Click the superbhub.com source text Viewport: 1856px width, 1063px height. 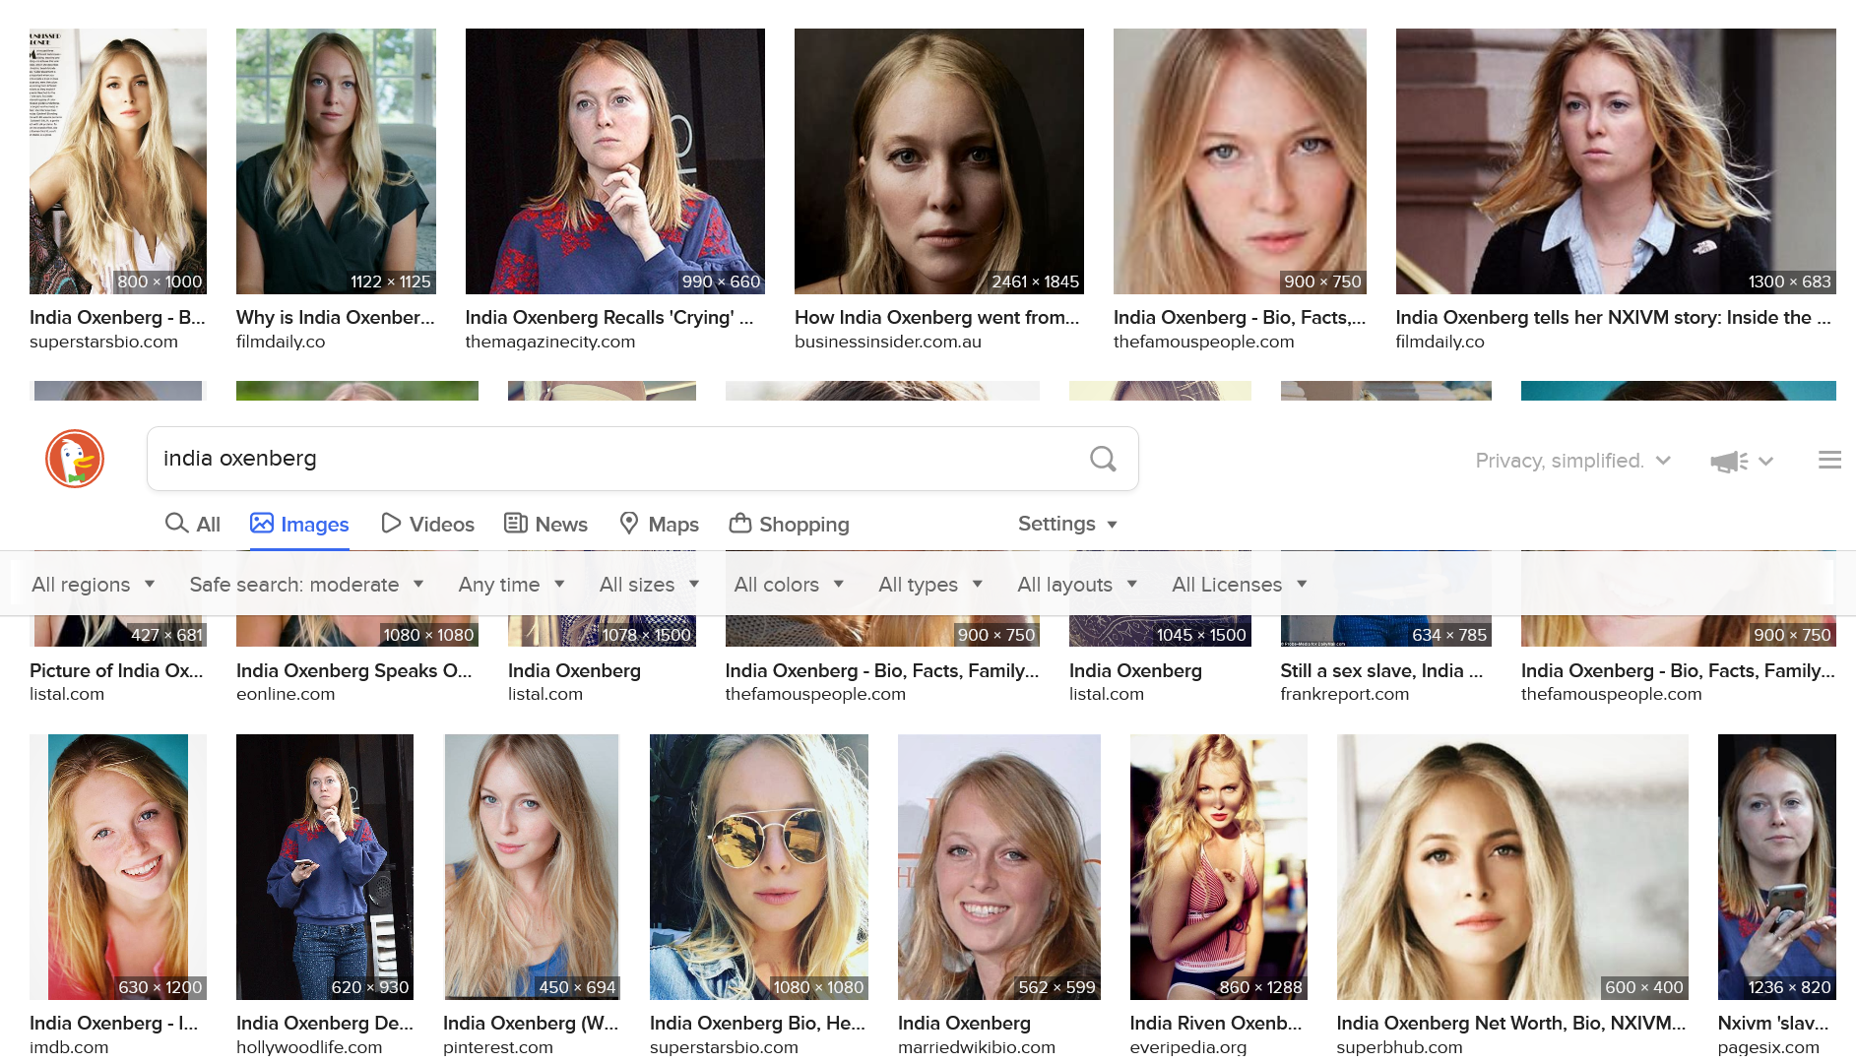point(1400,1047)
